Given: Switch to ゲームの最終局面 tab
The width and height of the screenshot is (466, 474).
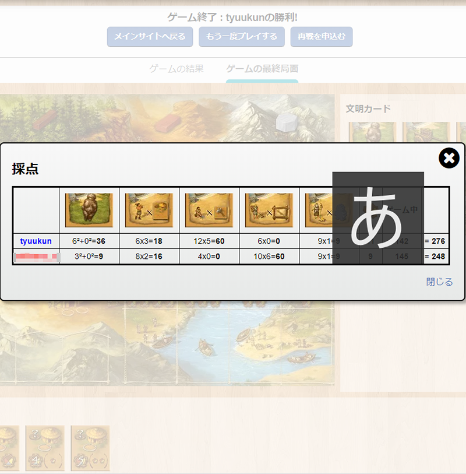Looking at the screenshot, I should [262, 69].
